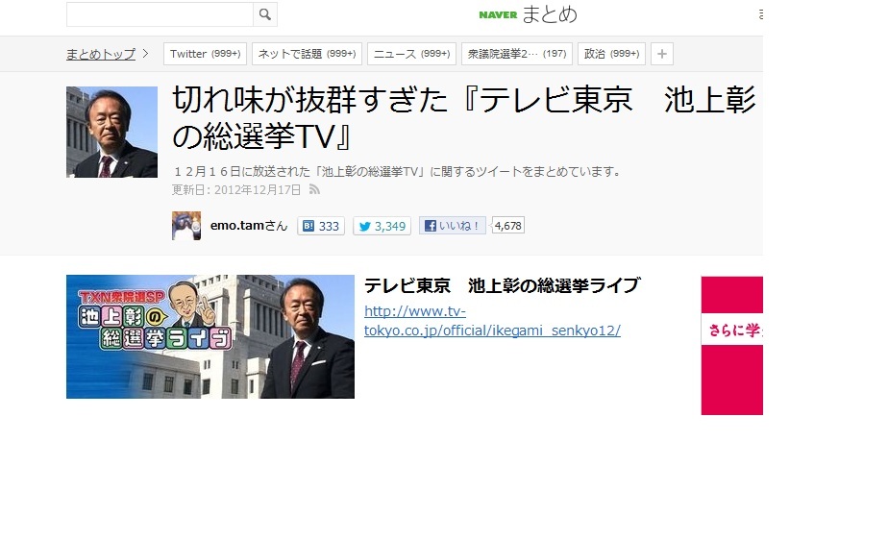Click the search magnifier button

click(x=265, y=14)
